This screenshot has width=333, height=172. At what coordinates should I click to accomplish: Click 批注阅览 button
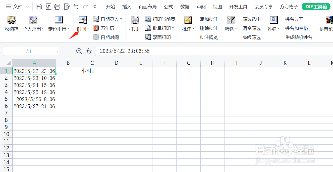tap(209, 37)
